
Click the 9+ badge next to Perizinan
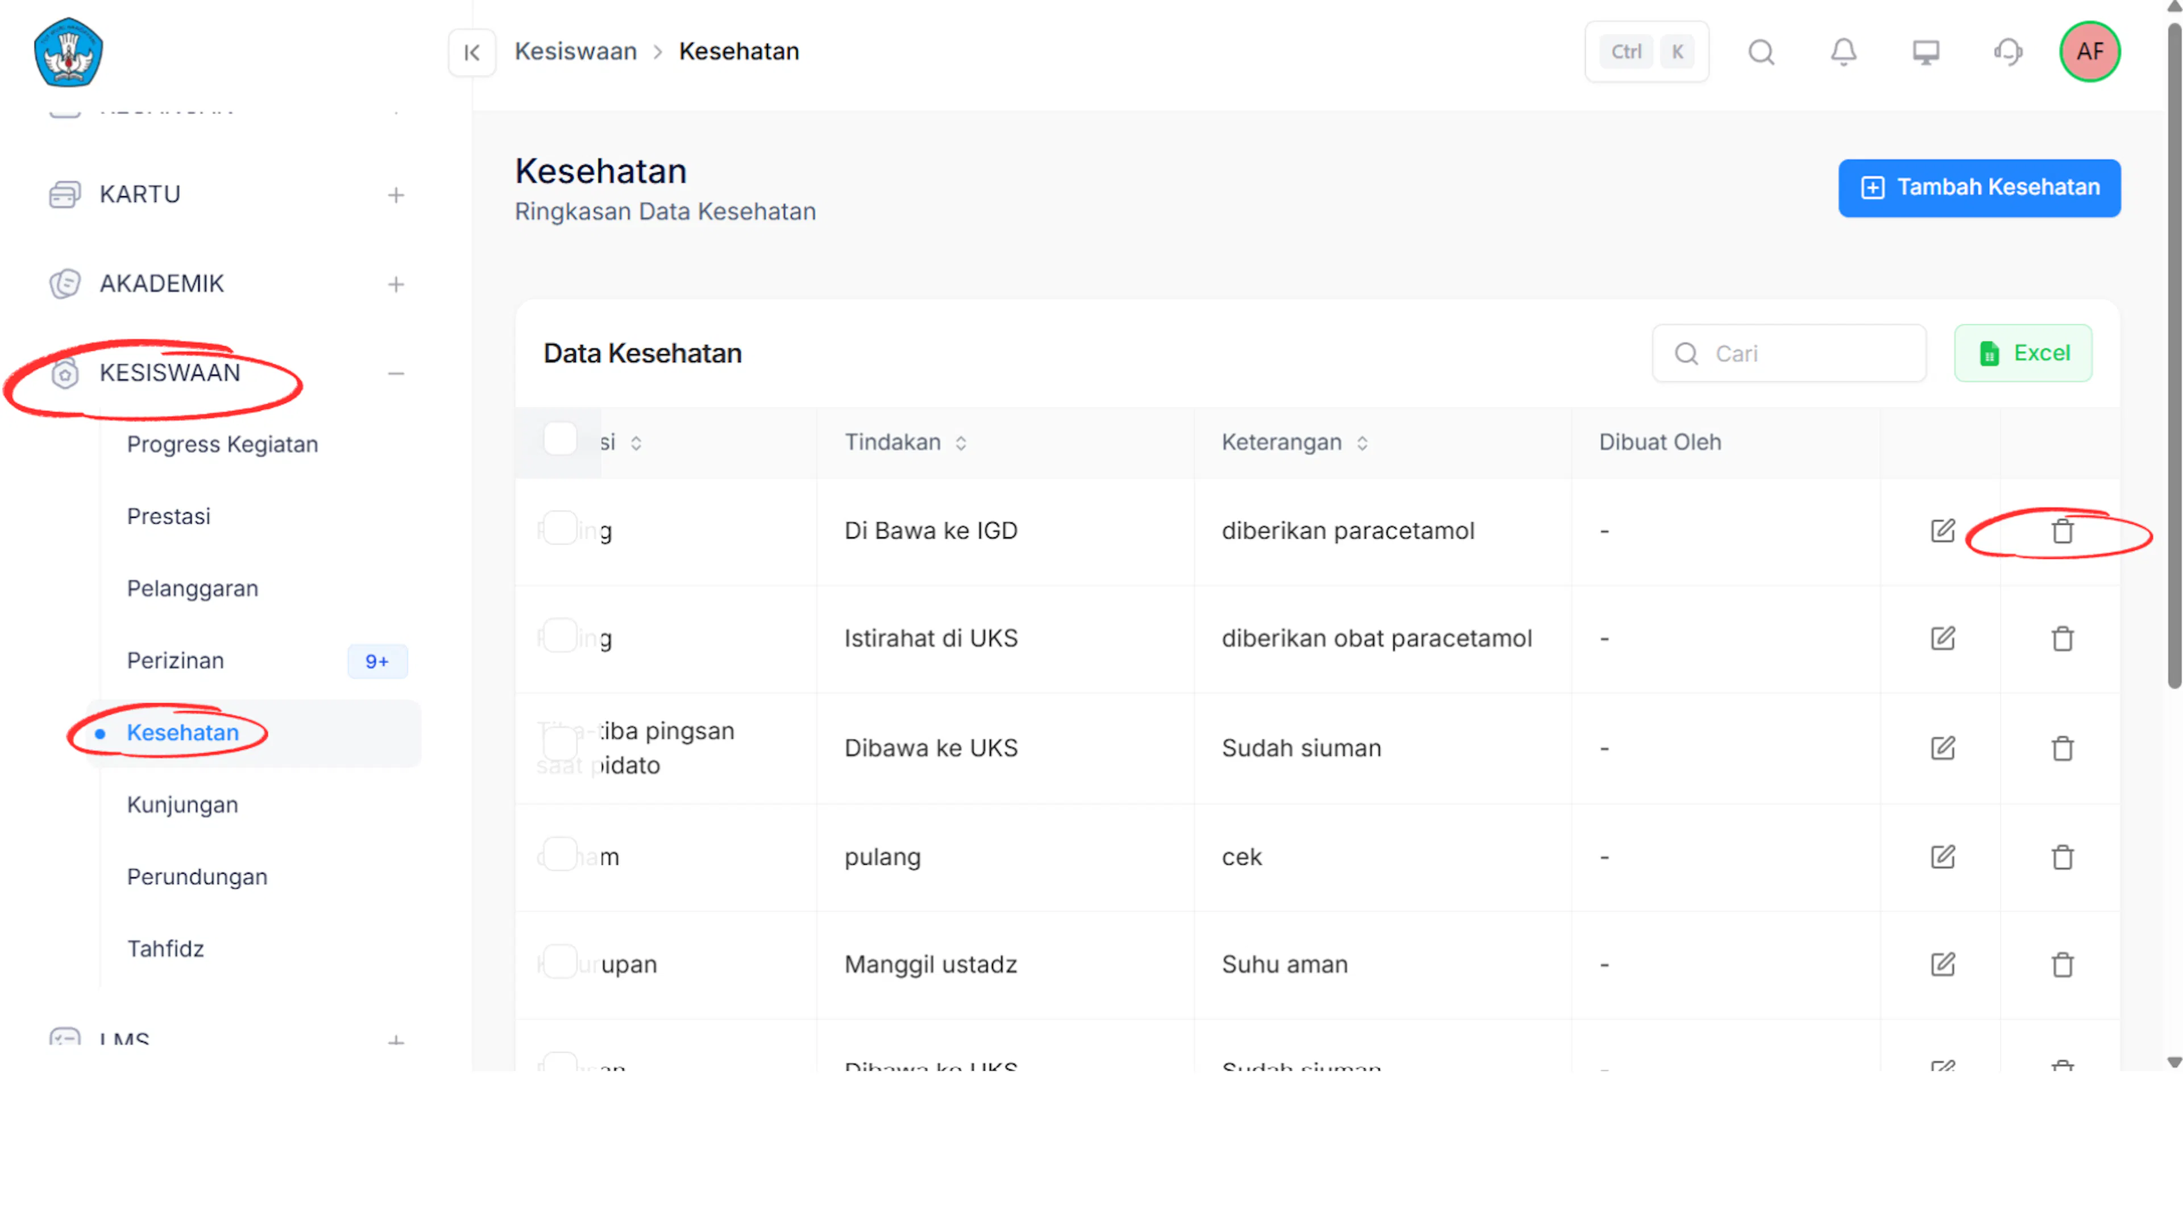[377, 661]
